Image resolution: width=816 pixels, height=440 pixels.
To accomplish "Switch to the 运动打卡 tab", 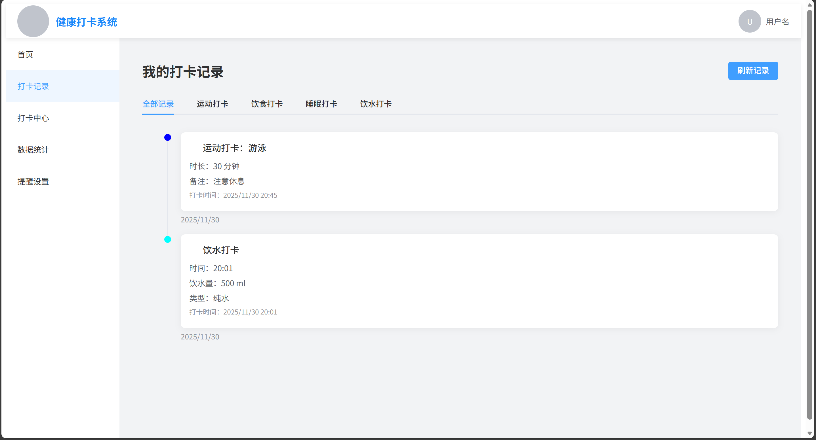I will point(212,104).
